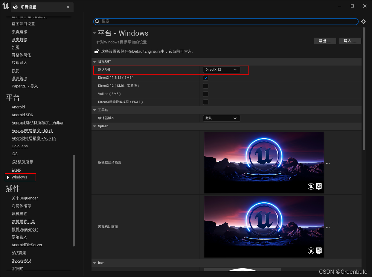Open the 默认RHI DirectX 12 dropdown
The height and width of the screenshot is (277, 372).
coord(222,69)
